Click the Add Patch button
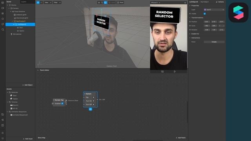This screenshot has height=141, width=251. point(181,138)
